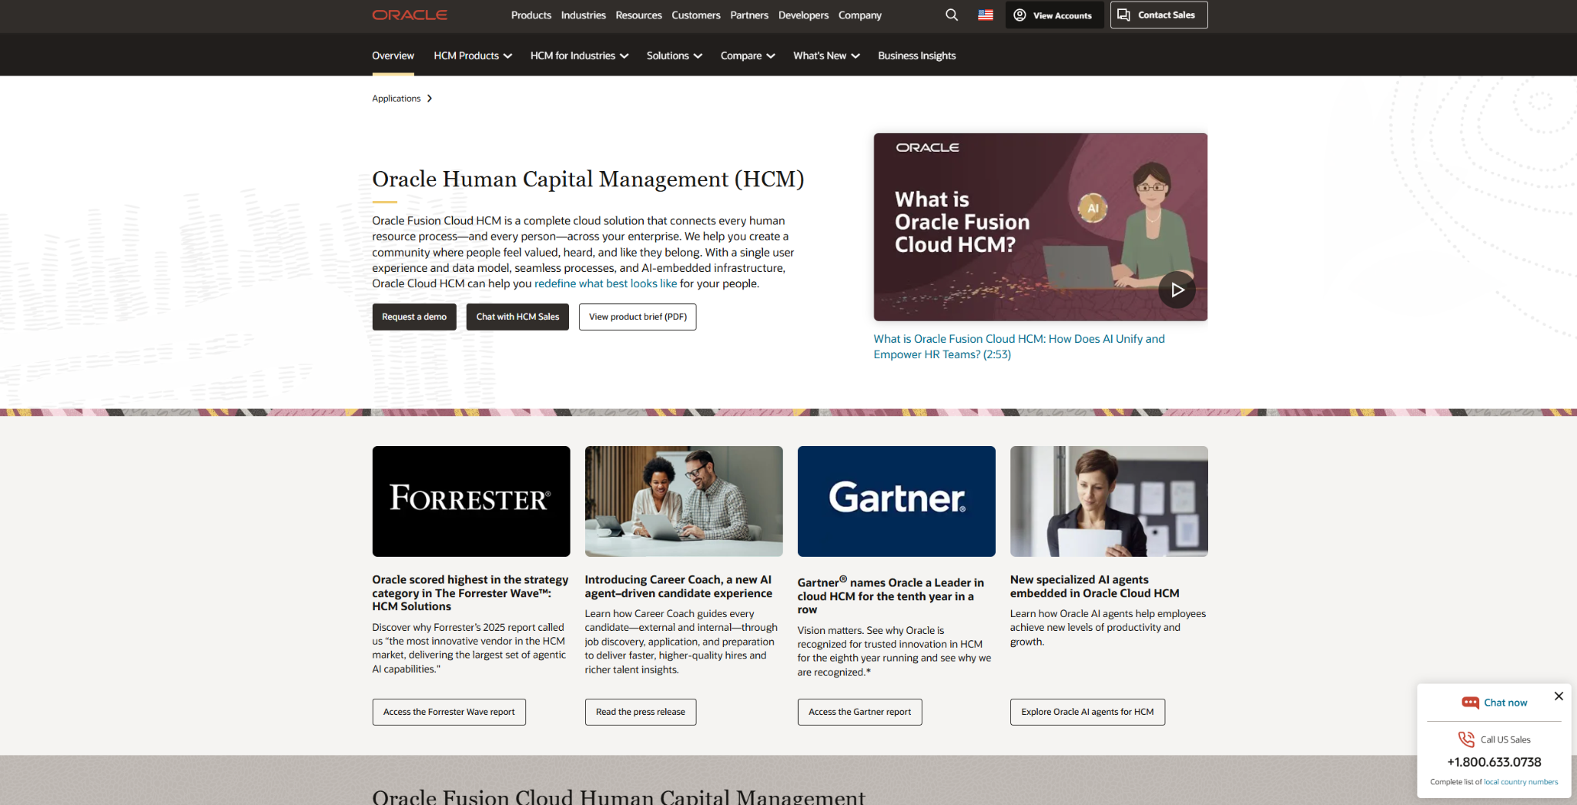The image size is (1577, 805).
Task: Expand the HCM Products dropdown
Action: (x=472, y=55)
